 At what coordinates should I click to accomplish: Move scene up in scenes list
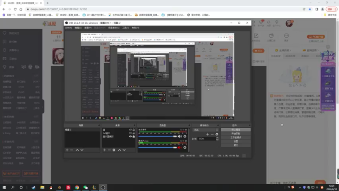[77, 150]
